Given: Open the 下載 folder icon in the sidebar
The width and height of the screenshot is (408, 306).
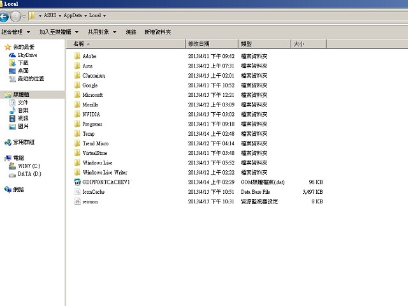Looking at the screenshot, I should coord(12,63).
